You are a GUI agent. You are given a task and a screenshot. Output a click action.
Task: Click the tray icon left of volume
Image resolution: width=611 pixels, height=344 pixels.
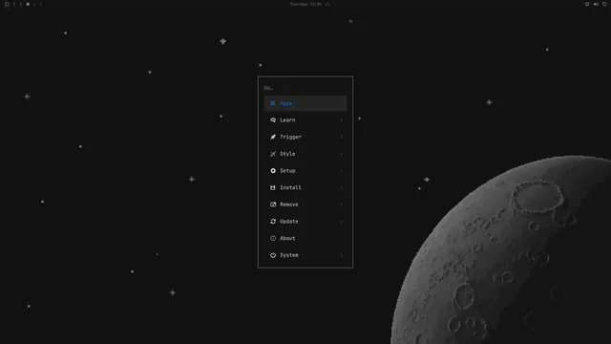point(587,4)
